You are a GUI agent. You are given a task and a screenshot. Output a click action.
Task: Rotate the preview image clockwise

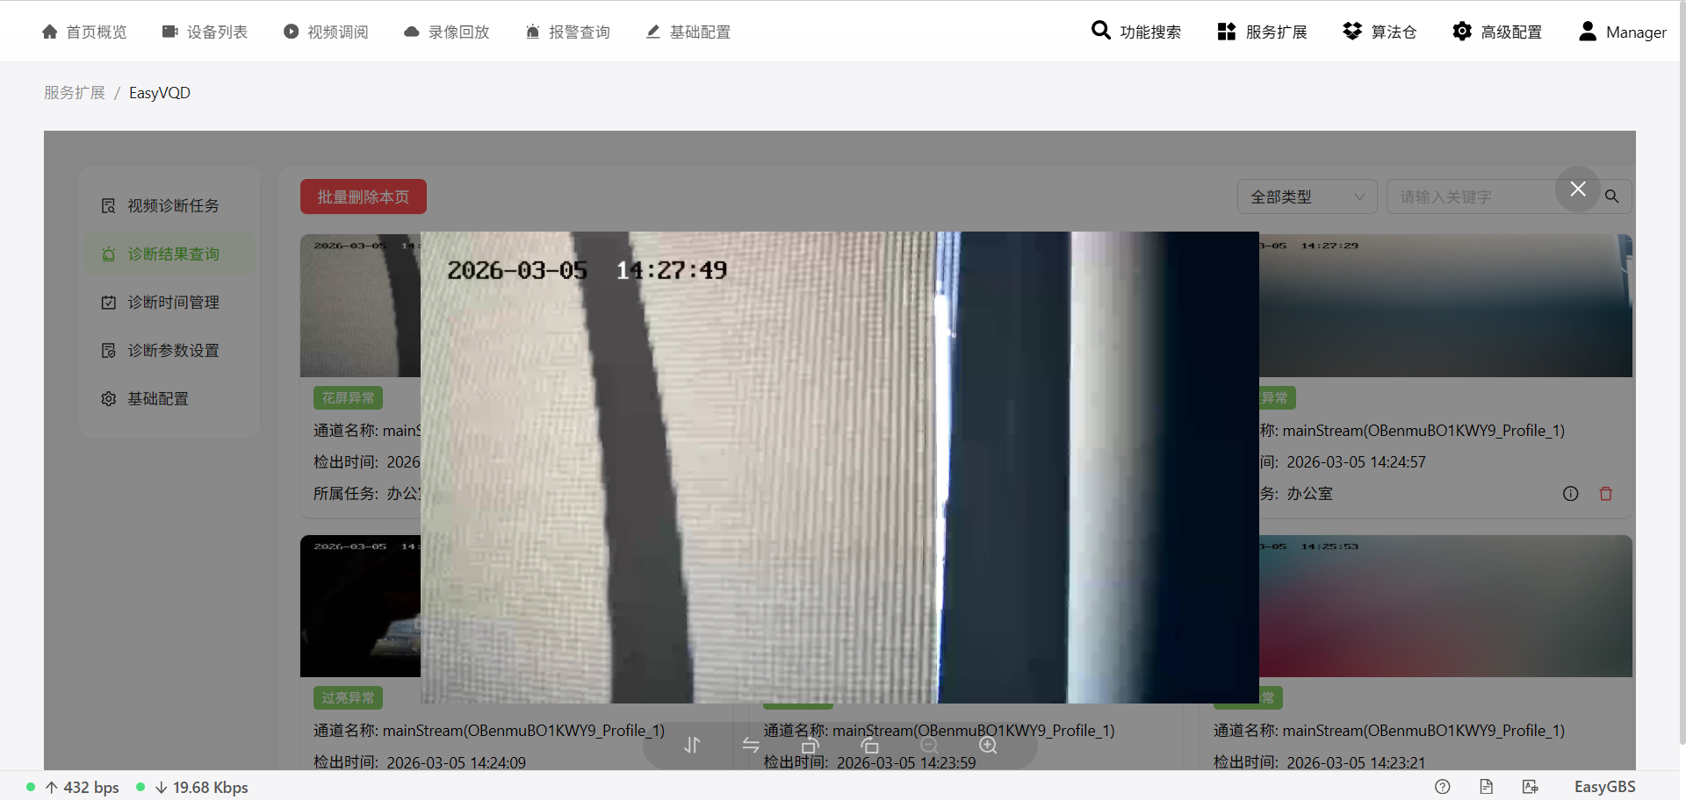pos(869,745)
